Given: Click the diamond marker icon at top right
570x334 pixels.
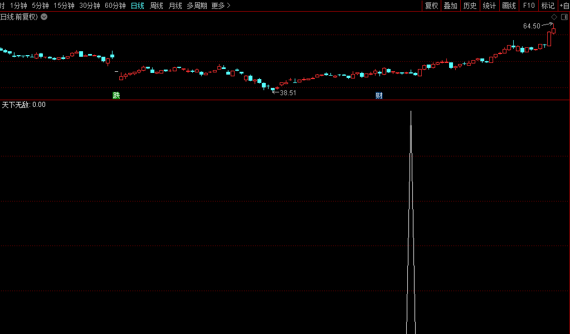Looking at the screenshot, I should [x=554, y=17].
